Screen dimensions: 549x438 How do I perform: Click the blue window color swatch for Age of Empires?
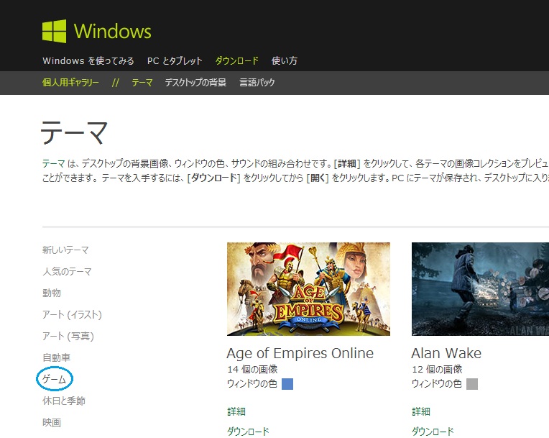[x=287, y=384]
